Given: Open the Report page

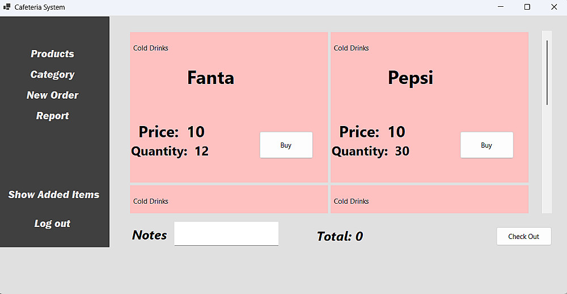Looking at the screenshot, I should 52,116.
